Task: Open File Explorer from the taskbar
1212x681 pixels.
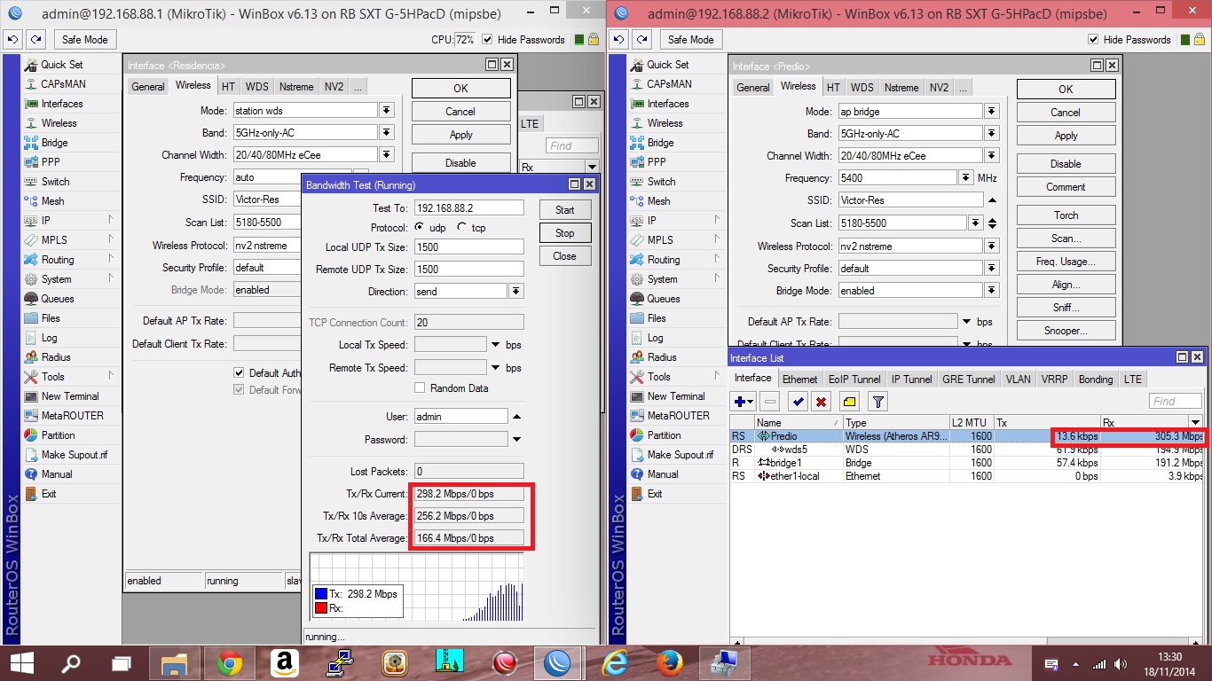Action: click(x=175, y=662)
